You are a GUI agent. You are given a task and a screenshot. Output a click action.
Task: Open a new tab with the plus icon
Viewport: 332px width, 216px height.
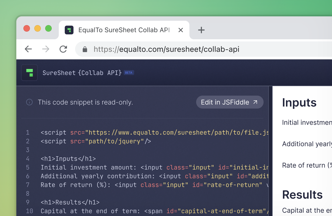201,30
